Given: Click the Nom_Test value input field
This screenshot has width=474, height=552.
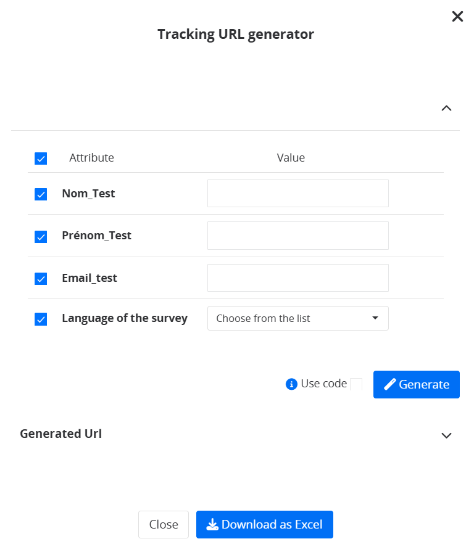Looking at the screenshot, I should [x=297, y=194].
